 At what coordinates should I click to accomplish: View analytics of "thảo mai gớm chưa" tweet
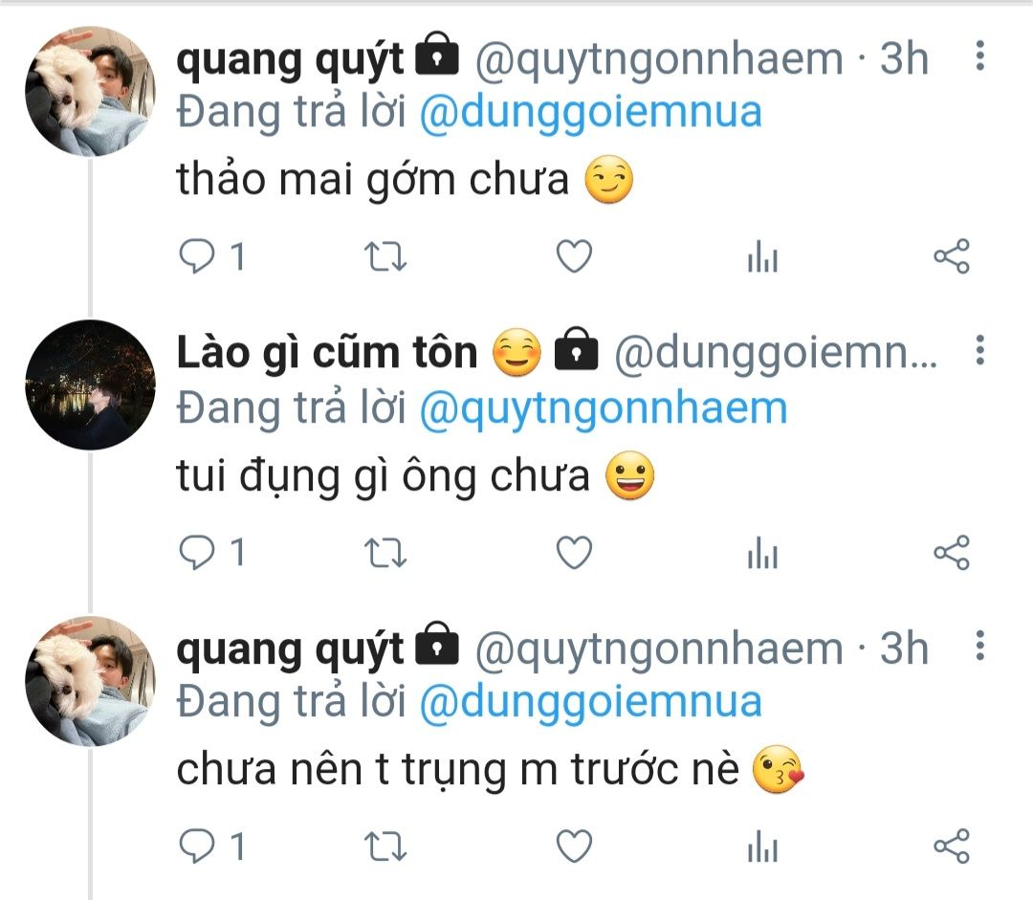tap(762, 257)
